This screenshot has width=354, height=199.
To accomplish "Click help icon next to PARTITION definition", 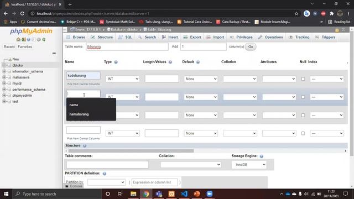I will coord(105,174).
